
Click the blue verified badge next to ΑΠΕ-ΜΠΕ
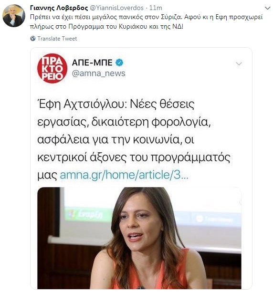119,63
